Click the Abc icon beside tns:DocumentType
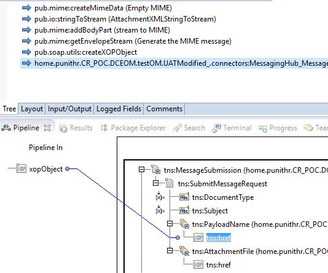The height and width of the screenshot is (273, 328). click(184, 197)
